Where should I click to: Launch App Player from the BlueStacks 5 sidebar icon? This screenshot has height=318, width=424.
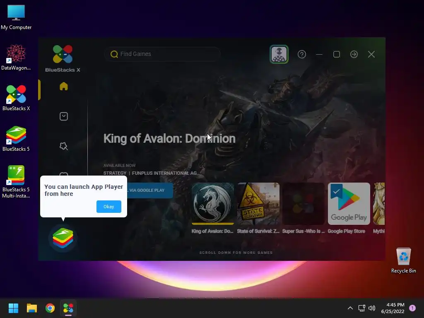point(63,238)
